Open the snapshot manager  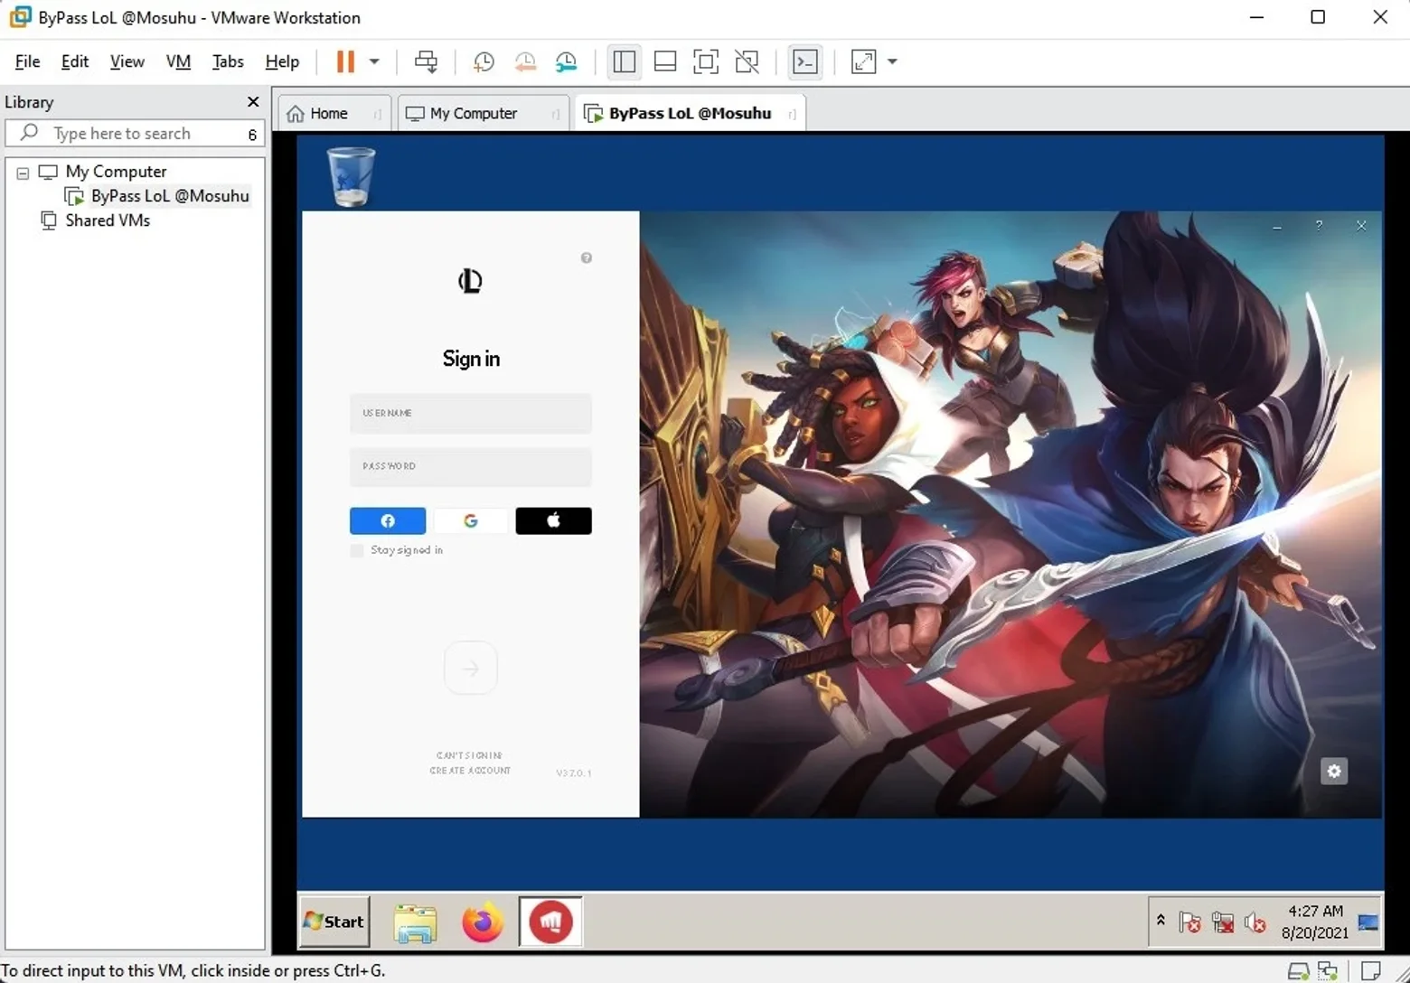(x=566, y=61)
